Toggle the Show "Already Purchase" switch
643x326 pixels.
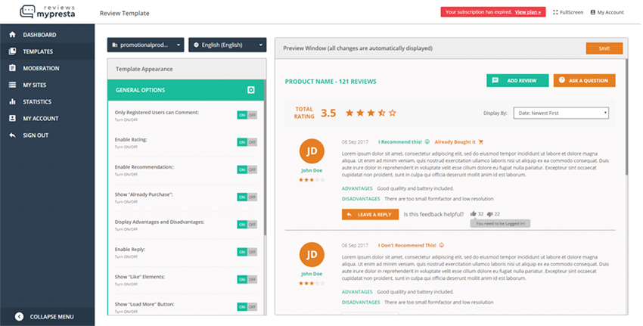tap(247, 197)
